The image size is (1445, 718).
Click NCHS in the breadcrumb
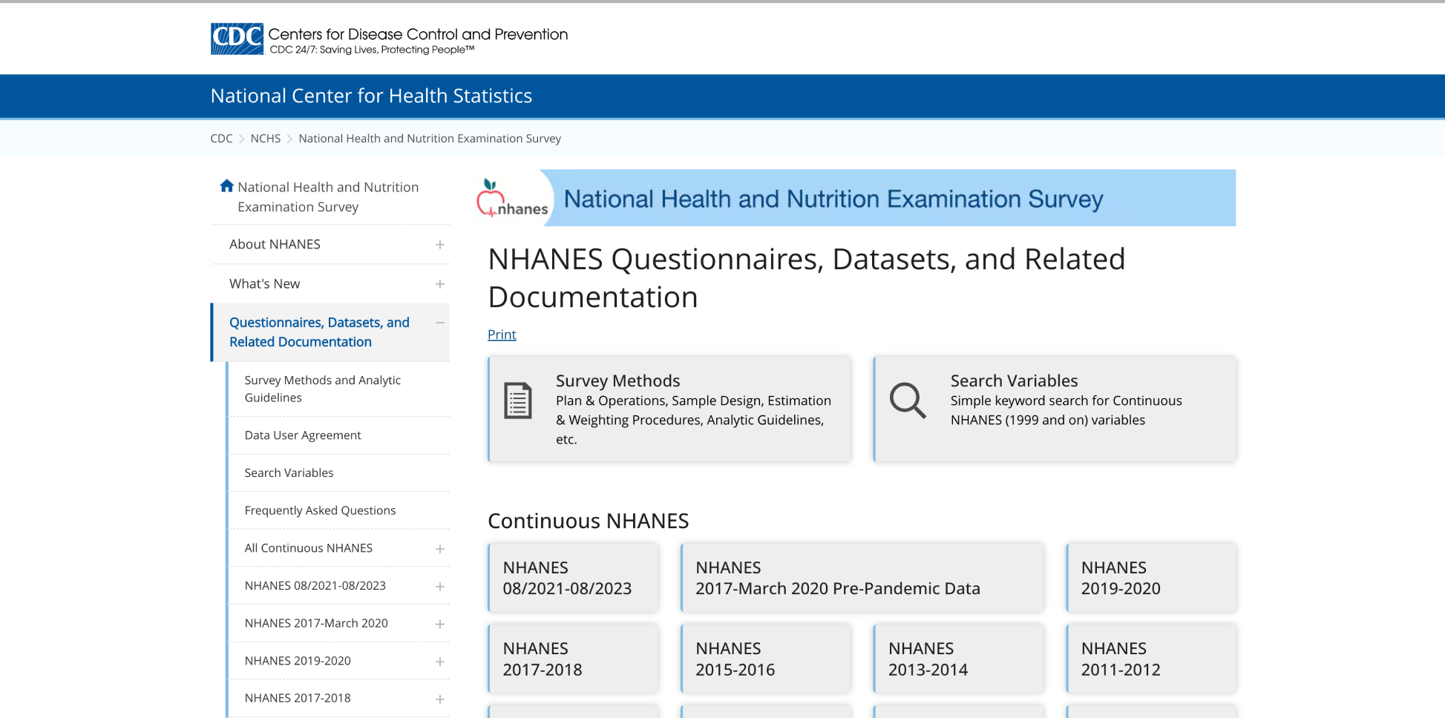pyautogui.click(x=265, y=139)
